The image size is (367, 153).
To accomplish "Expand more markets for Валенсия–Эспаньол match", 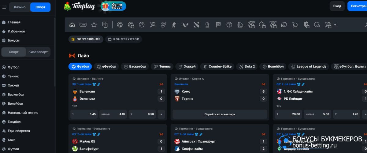I will click(161, 114).
